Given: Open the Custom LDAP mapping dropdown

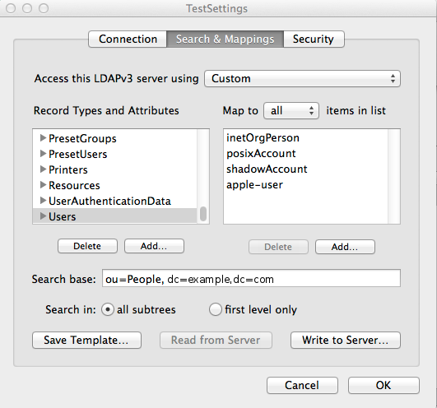Looking at the screenshot, I should [x=302, y=78].
